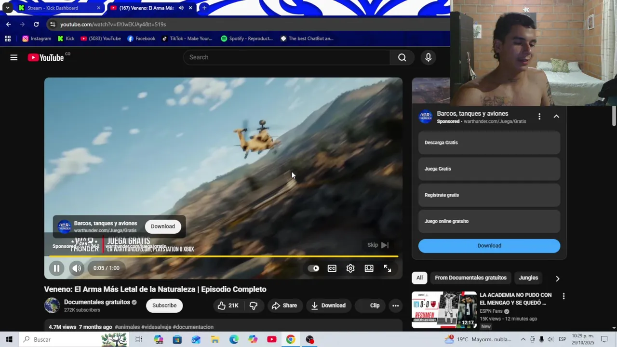Toggle closed captions (CC) button
The image size is (617, 347).
[x=332, y=268]
